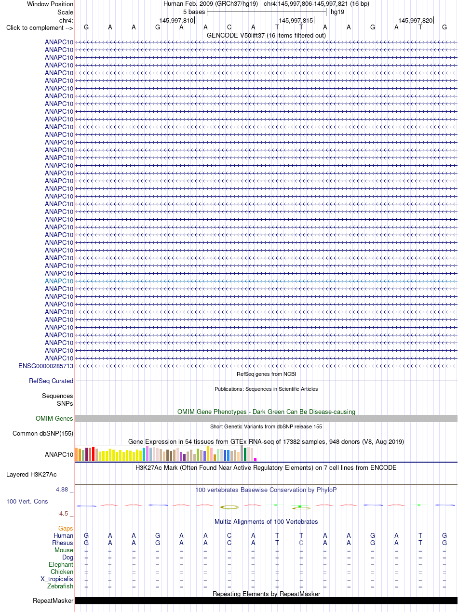Click the H3K27Ac Mark track title
Image resolution: width=458 pixels, height=612 pixels.
[x=266, y=467]
